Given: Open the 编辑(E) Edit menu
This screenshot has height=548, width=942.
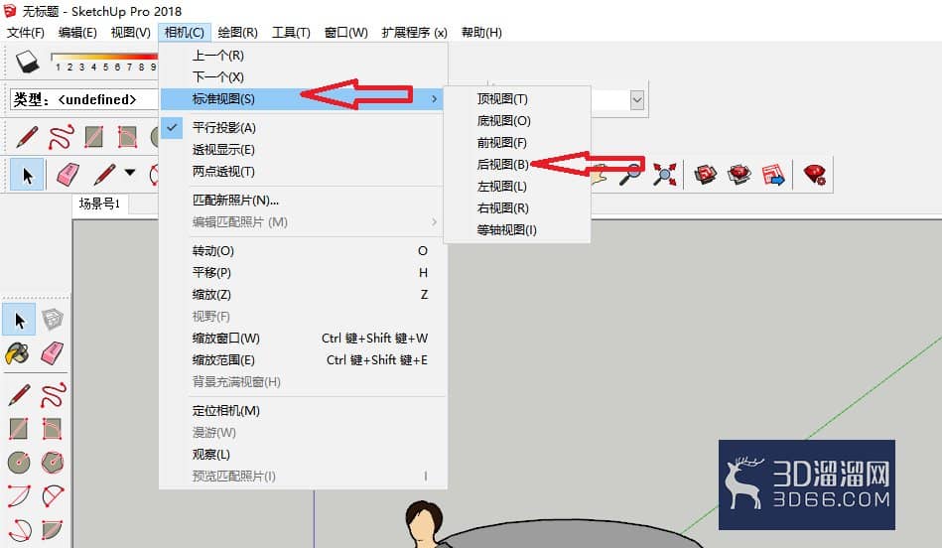Looking at the screenshot, I should point(77,33).
